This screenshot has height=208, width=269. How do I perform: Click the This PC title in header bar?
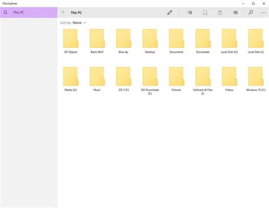[x=76, y=12]
